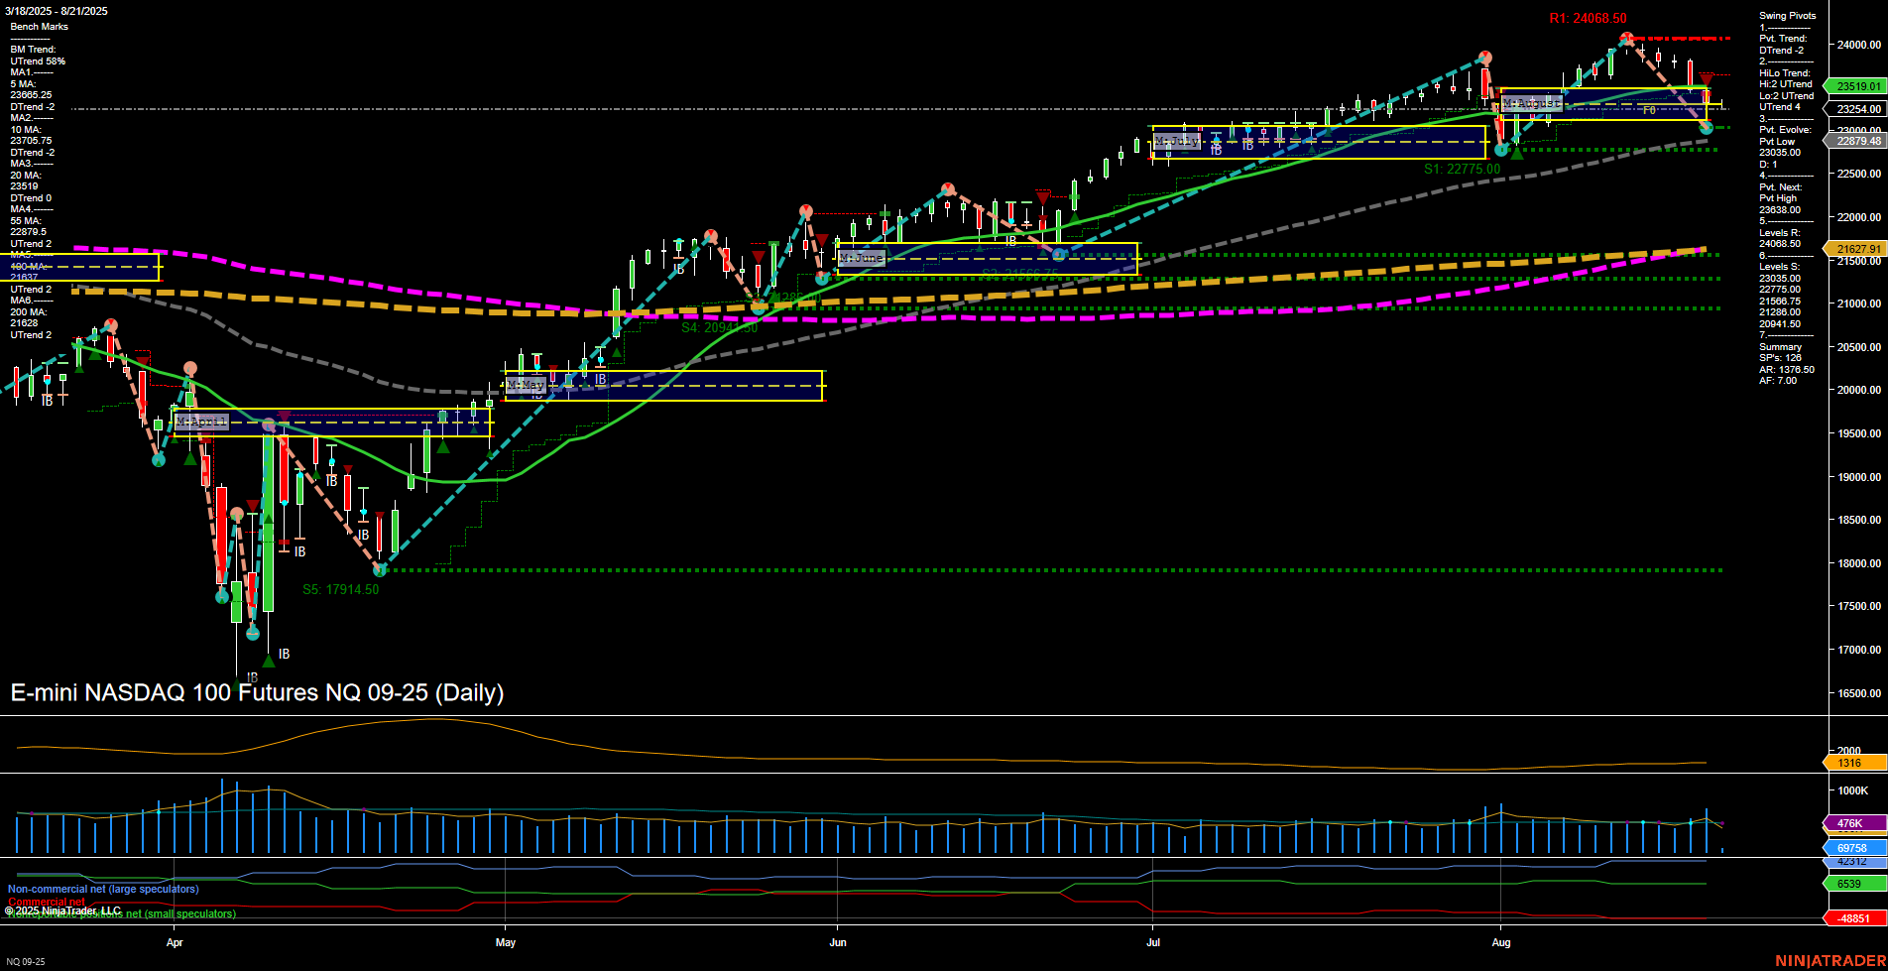Select the teal pivot circle at the most recent low
Screen dimensions: 1888x971
(x=1706, y=129)
